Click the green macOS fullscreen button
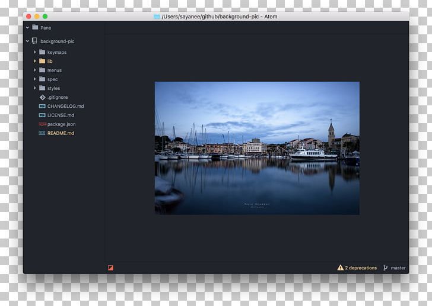432x306 pixels. [x=45, y=17]
